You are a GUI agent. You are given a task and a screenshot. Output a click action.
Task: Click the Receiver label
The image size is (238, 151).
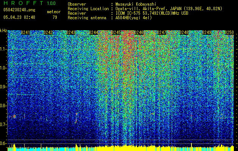(x=77, y=13)
